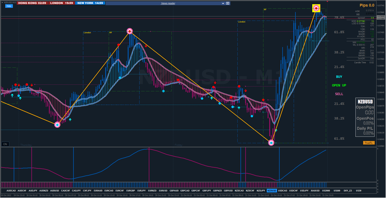Switch chart to US2000 symbol

point(326,191)
